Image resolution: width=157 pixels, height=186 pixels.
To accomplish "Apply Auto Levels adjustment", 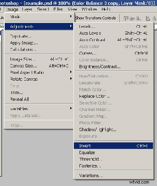I will 113,33.
